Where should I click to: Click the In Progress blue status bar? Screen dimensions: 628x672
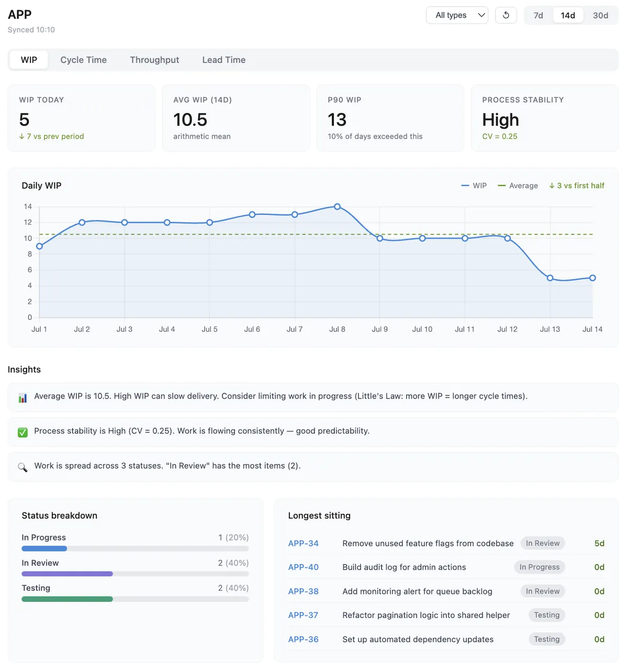click(x=44, y=548)
